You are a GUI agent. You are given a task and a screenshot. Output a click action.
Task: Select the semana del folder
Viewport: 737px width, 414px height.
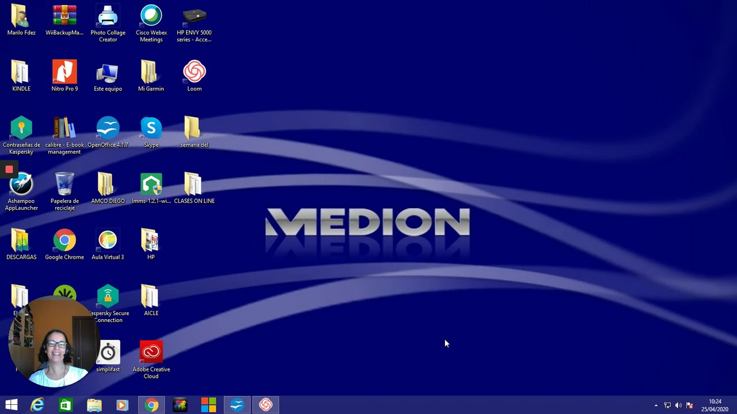point(194,132)
